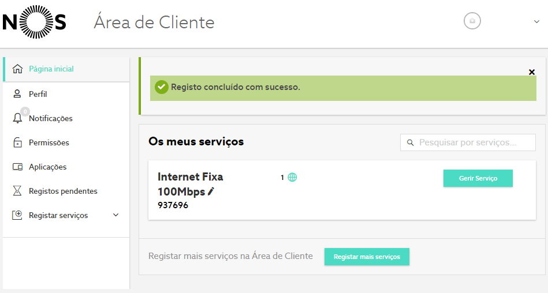Click the Pesquisar por serviços search field

click(x=468, y=142)
